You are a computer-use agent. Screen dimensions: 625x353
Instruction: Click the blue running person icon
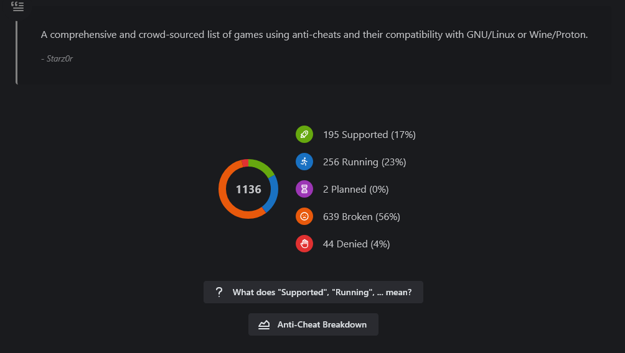click(304, 162)
